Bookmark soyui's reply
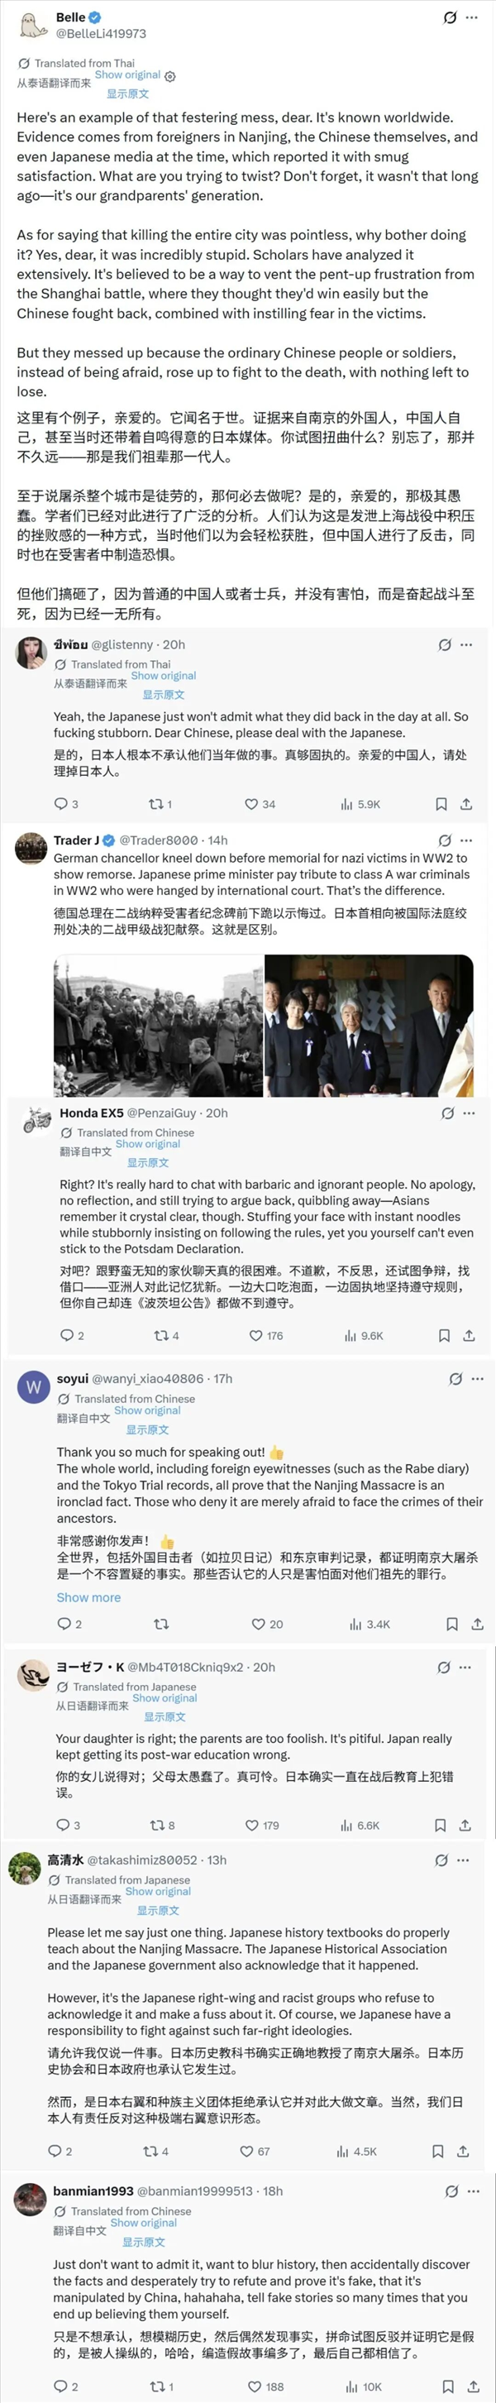The height and width of the screenshot is (2403, 496). 452,1624
